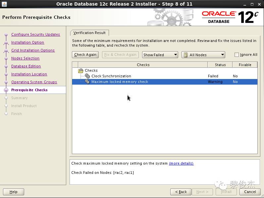Click the Clock Synchronization gear icon

pyautogui.click(x=87, y=76)
